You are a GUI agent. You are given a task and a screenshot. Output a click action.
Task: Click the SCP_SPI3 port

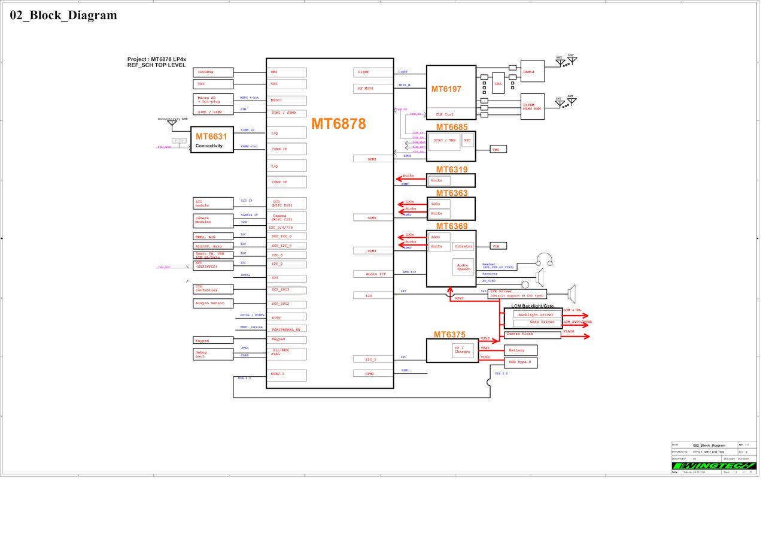pos(287,290)
